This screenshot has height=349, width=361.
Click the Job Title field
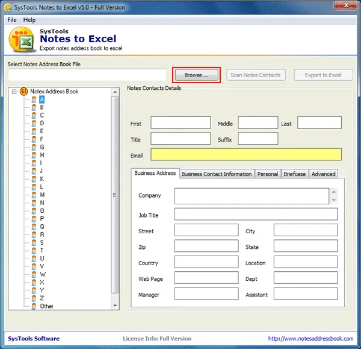click(256, 215)
